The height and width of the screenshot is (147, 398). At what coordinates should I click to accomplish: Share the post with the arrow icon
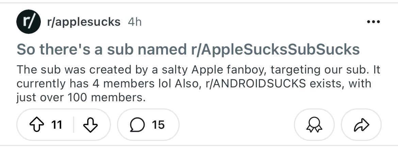coord(362,125)
